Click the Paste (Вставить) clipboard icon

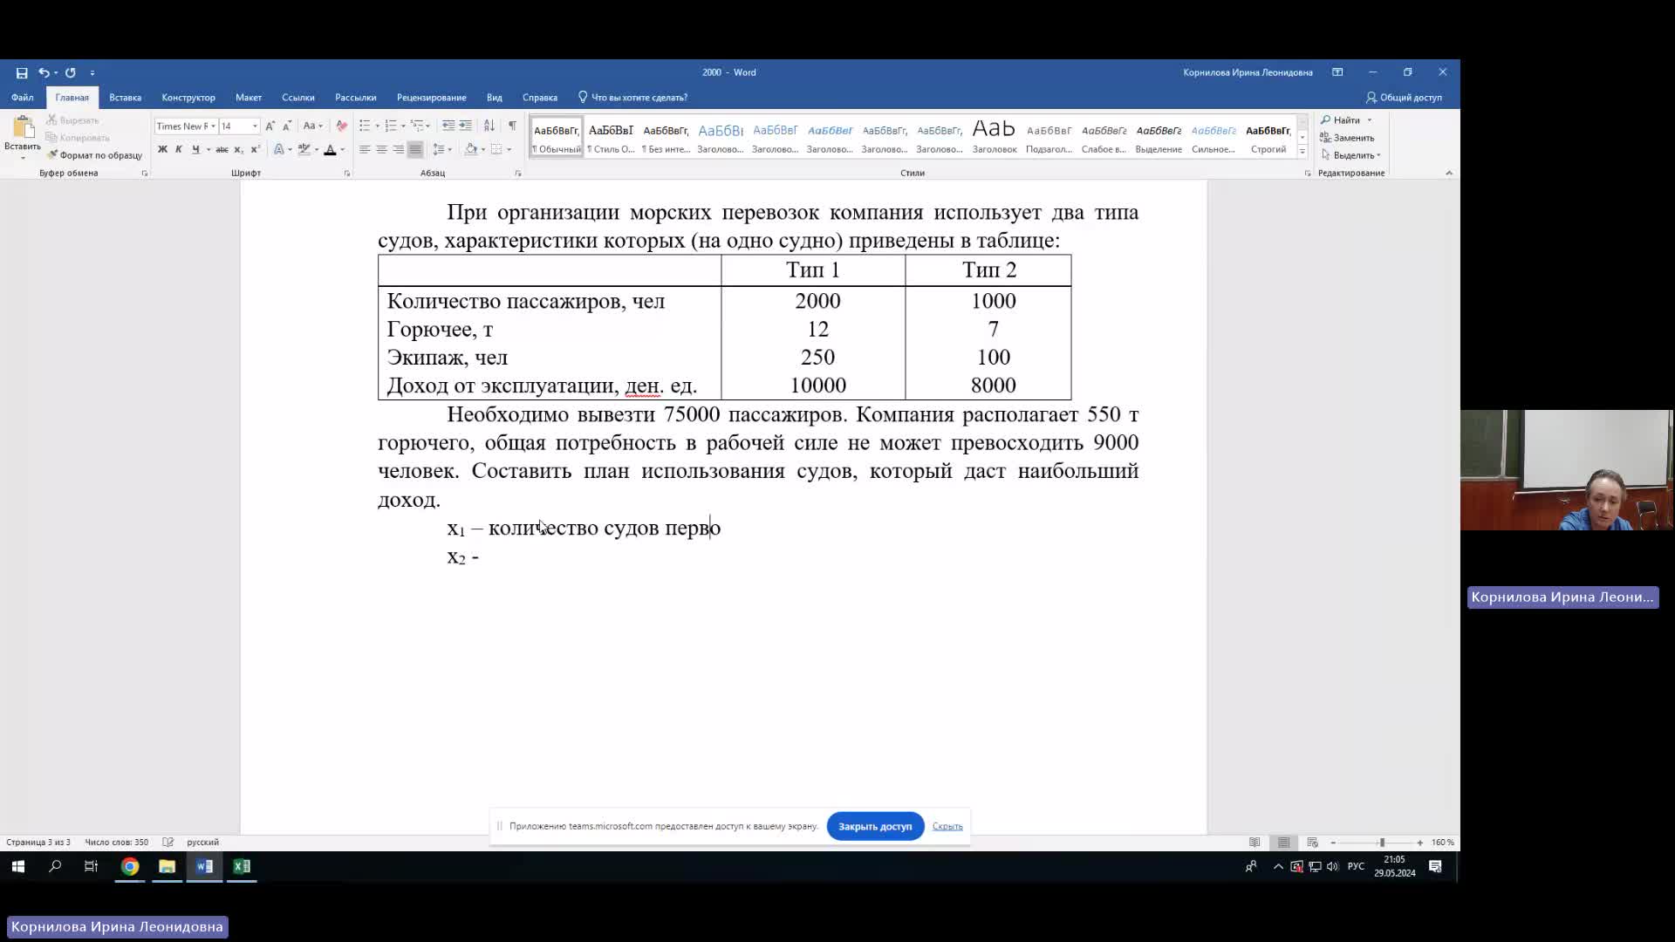pos(23,127)
